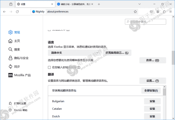Install the Catalan language pack
This screenshot has width=175, height=120.
click(x=152, y=109)
